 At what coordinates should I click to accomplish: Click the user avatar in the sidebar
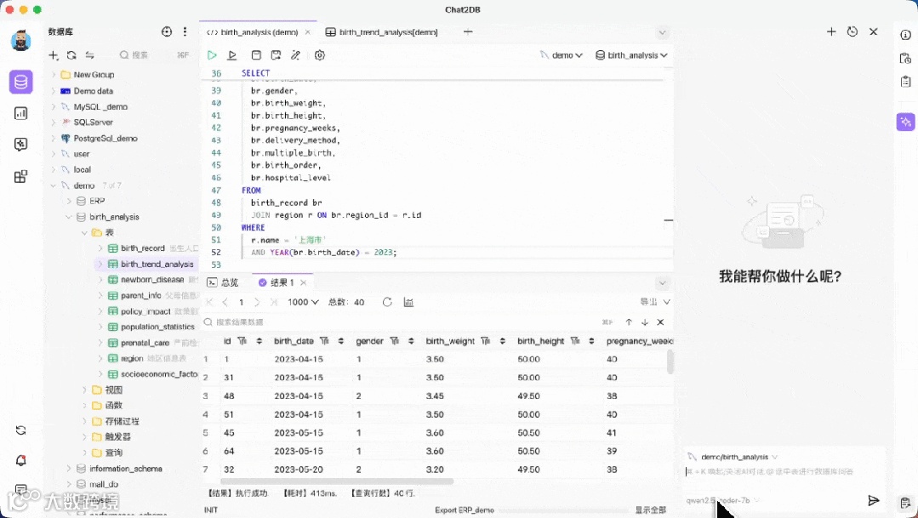(20, 40)
